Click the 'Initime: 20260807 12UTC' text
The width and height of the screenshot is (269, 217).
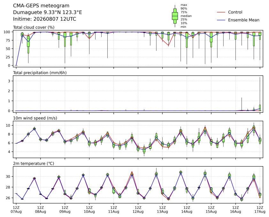(x=45, y=19)
